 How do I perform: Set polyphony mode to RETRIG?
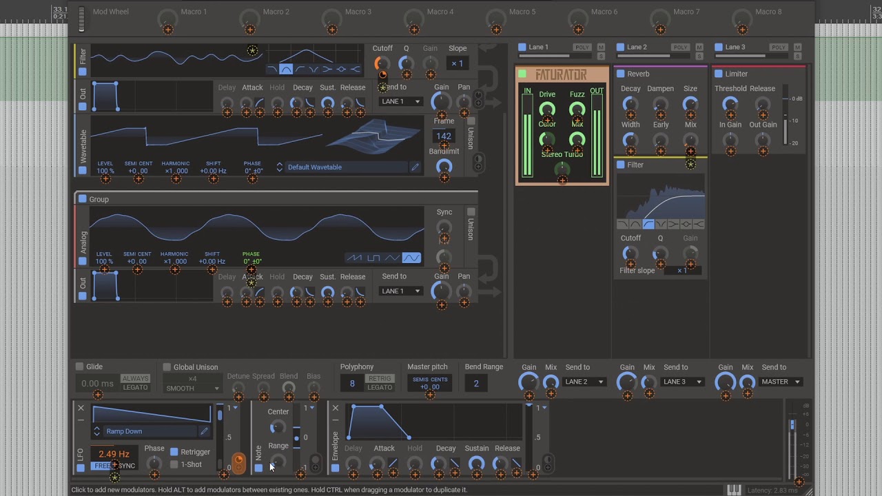pyautogui.click(x=380, y=379)
